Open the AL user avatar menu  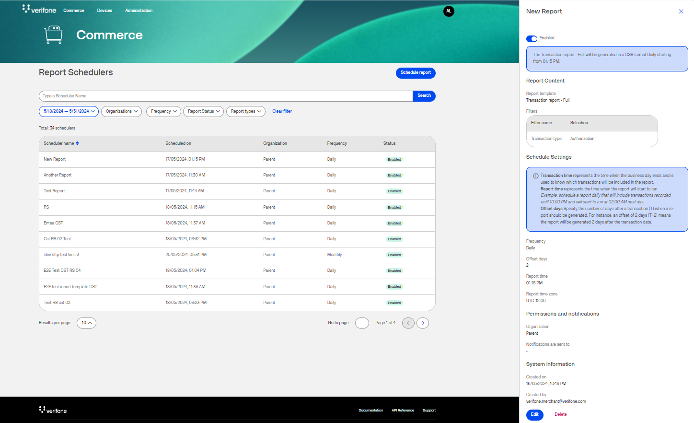pyautogui.click(x=449, y=11)
